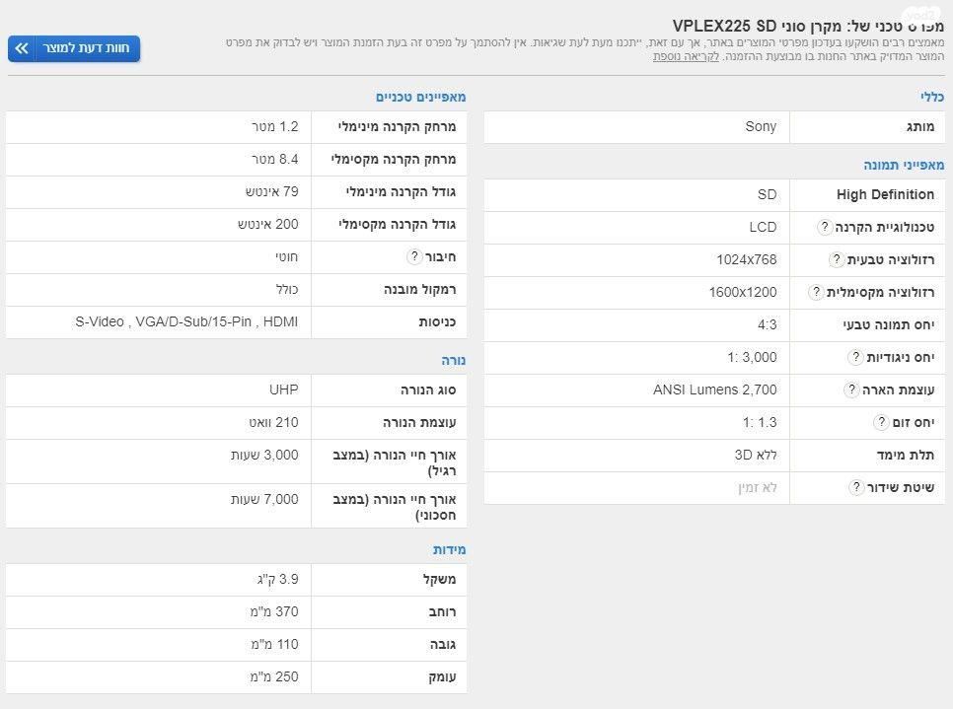Viewport: 953px width, 709px height.
Task: Show help for חיבור field
Action: click(x=414, y=257)
